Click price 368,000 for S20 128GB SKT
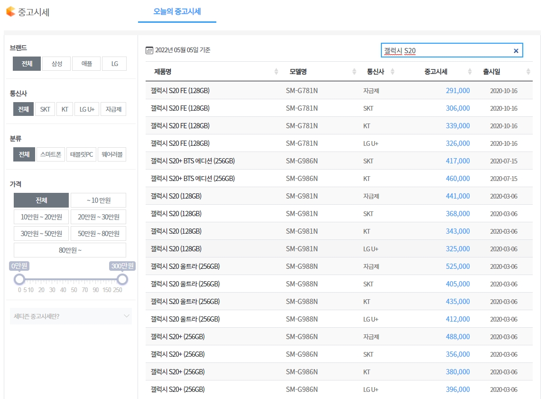Image resolution: width=546 pixels, height=399 pixels. coord(458,213)
